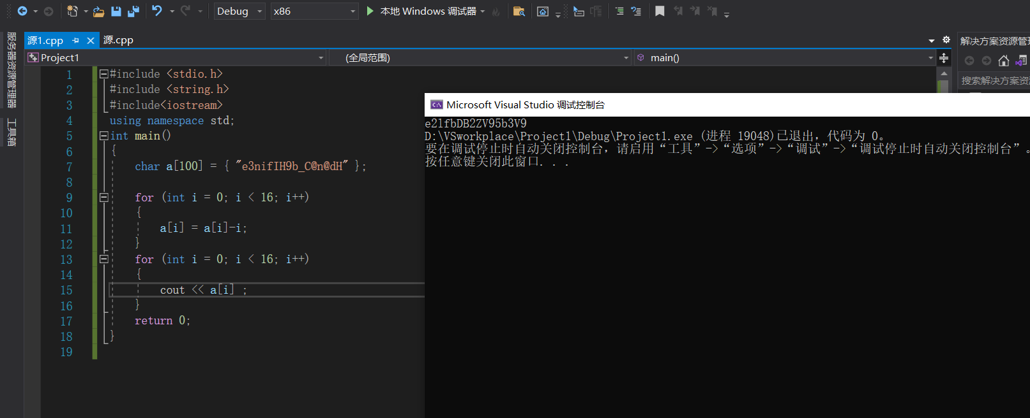Open the 服务器资源管理器 side tab
Image resolution: width=1030 pixels, height=418 pixels.
click(11, 70)
